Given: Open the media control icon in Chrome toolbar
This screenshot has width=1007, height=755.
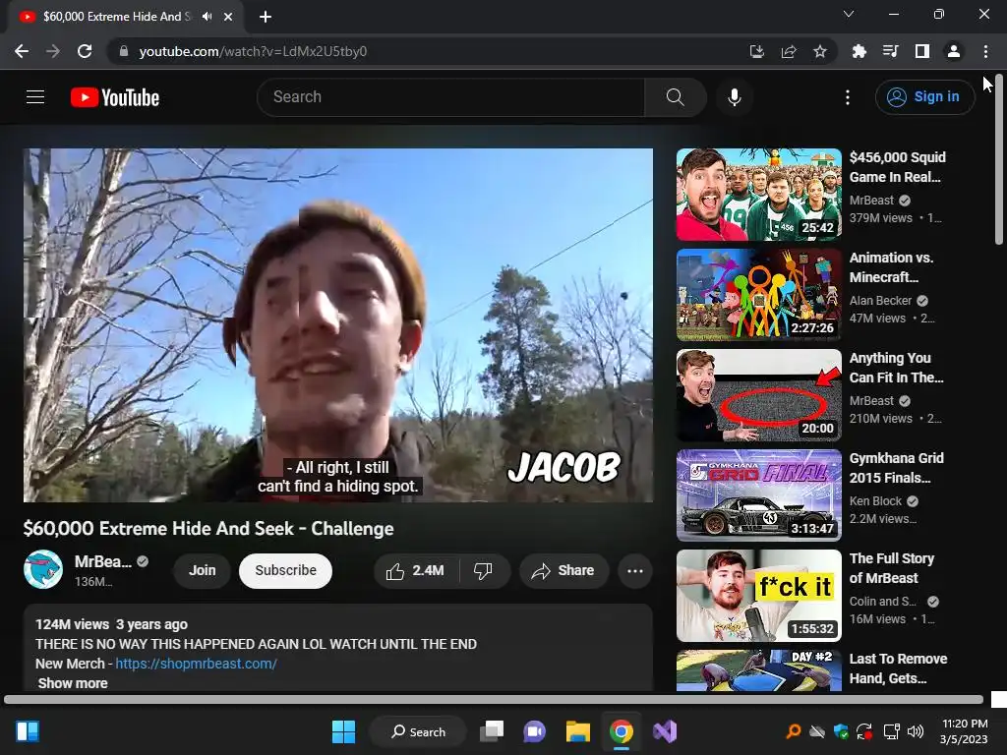Looking at the screenshot, I should (x=891, y=51).
